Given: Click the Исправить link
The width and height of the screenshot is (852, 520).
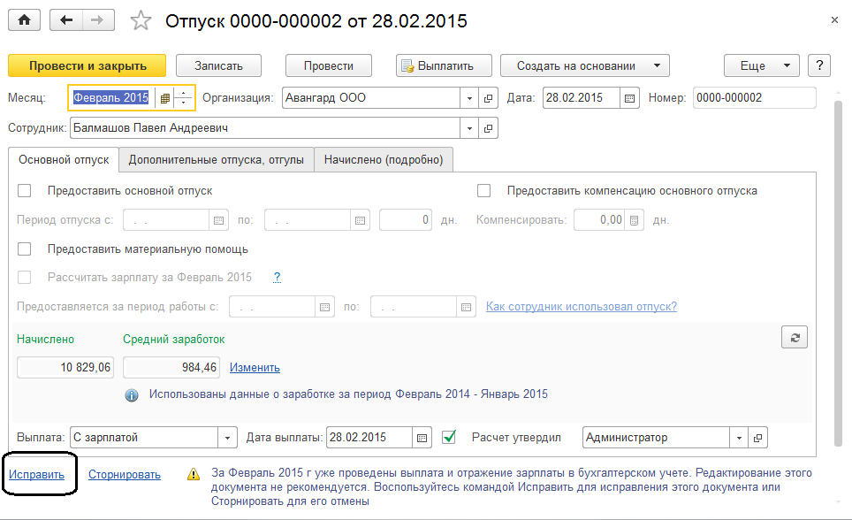Looking at the screenshot, I should coord(37,474).
